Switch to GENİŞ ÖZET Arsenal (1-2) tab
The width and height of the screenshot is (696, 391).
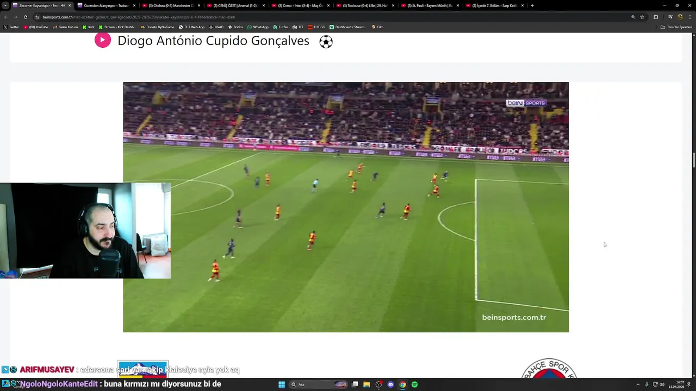[235, 5]
